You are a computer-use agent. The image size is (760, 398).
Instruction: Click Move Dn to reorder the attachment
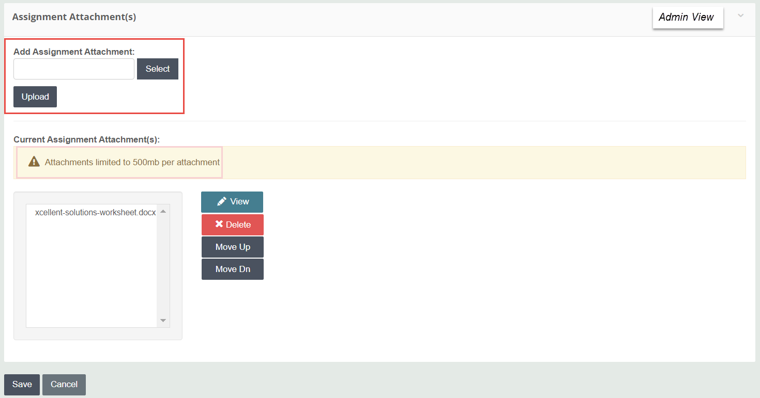click(232, 269)
